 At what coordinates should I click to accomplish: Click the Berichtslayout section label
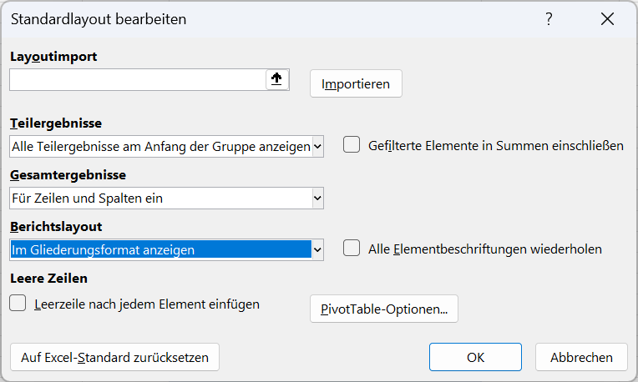tap(56, 227)
